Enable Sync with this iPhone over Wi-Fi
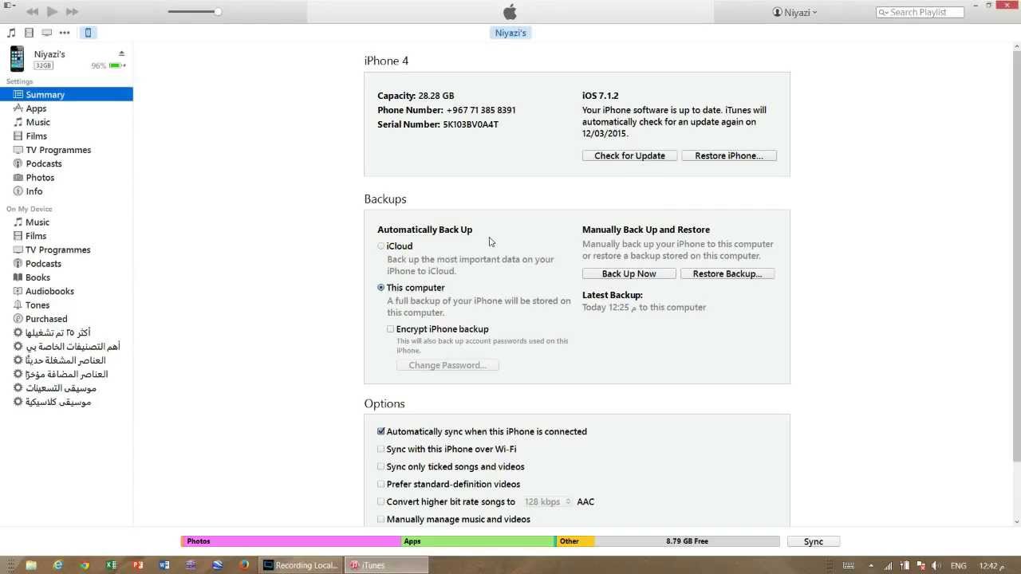 pos(381,449)
